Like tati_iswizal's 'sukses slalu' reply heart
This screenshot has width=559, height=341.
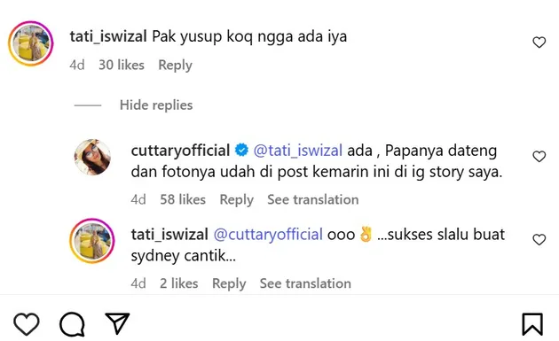point(539,239)
